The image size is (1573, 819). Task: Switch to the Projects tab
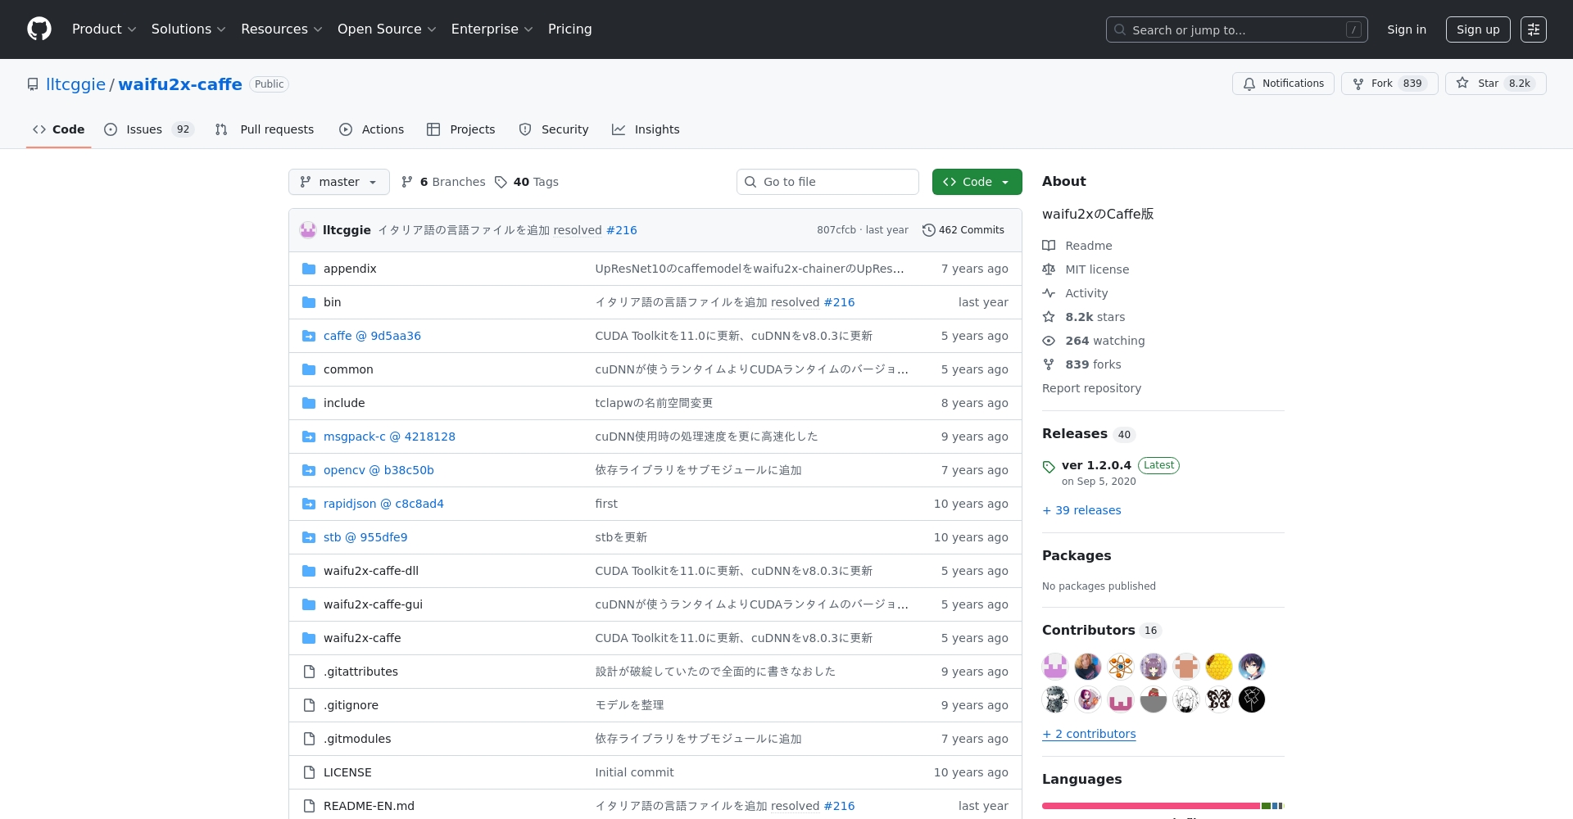point(461,129)
